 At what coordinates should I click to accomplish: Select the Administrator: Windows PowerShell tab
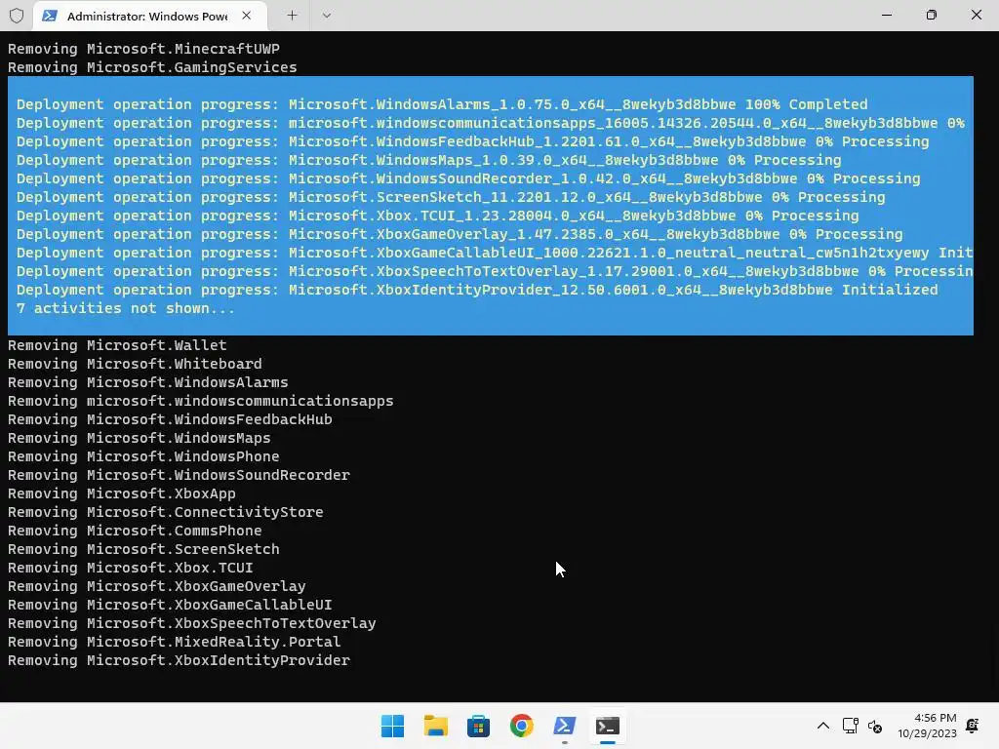pyautogui.click(x=149, y=16)
